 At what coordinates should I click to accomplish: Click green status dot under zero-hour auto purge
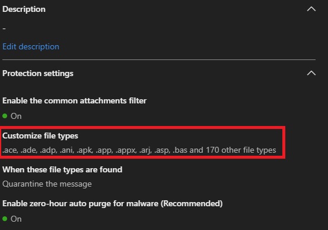point(5,219)
